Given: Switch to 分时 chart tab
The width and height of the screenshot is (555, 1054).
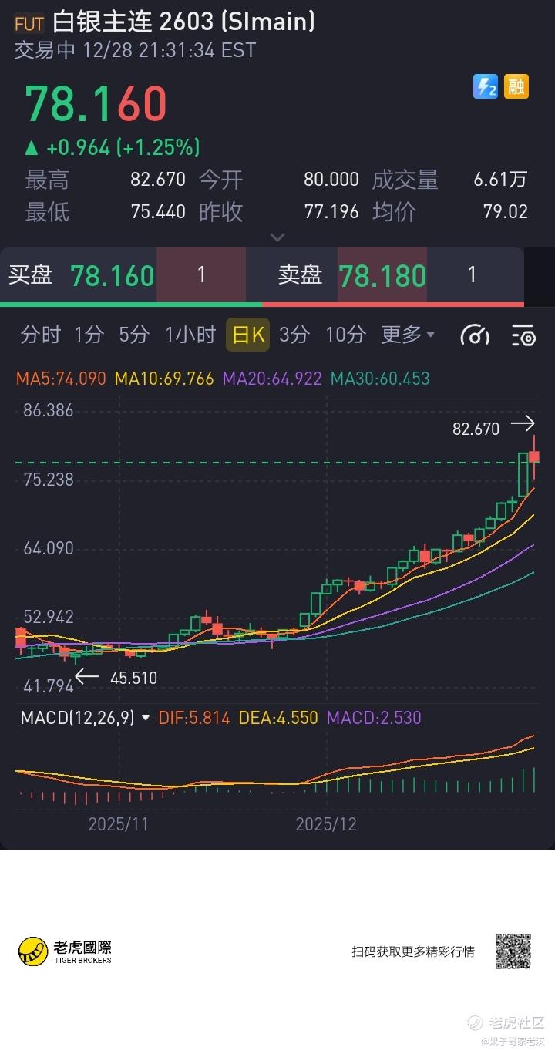Looking at the screenshot, I should [x=40, y=335].
